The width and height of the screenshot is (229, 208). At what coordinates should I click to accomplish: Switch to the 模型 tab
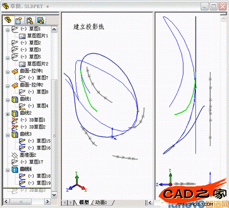[84, 202]
